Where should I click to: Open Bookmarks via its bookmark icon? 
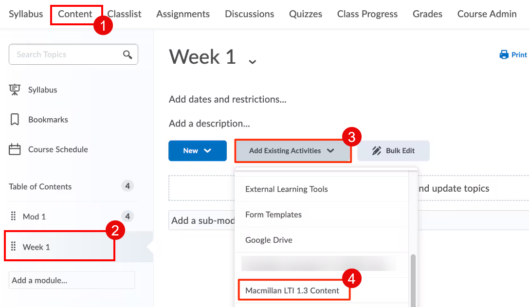[15, 119]
